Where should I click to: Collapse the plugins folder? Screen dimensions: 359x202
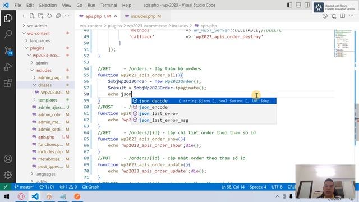(37, 48)
